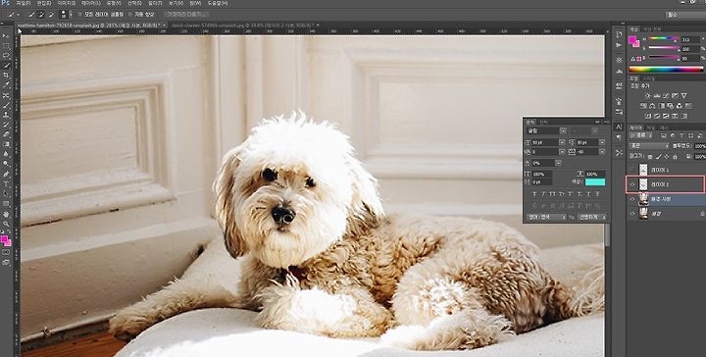This screenshot has width=706, height=357.
Task: Open the kerning dropdown arrow
Action: pyautogui.click(x=562, y=152)
